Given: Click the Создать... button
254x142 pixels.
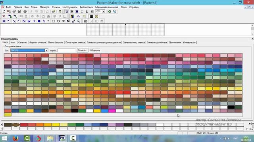Looking at the screenshot, I should (x=83, y=50).
